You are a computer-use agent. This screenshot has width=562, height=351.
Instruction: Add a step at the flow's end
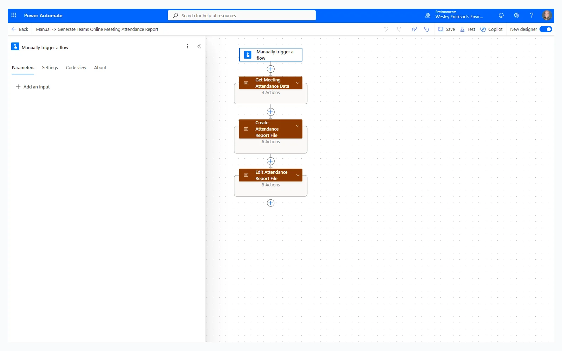pos(270,203)
